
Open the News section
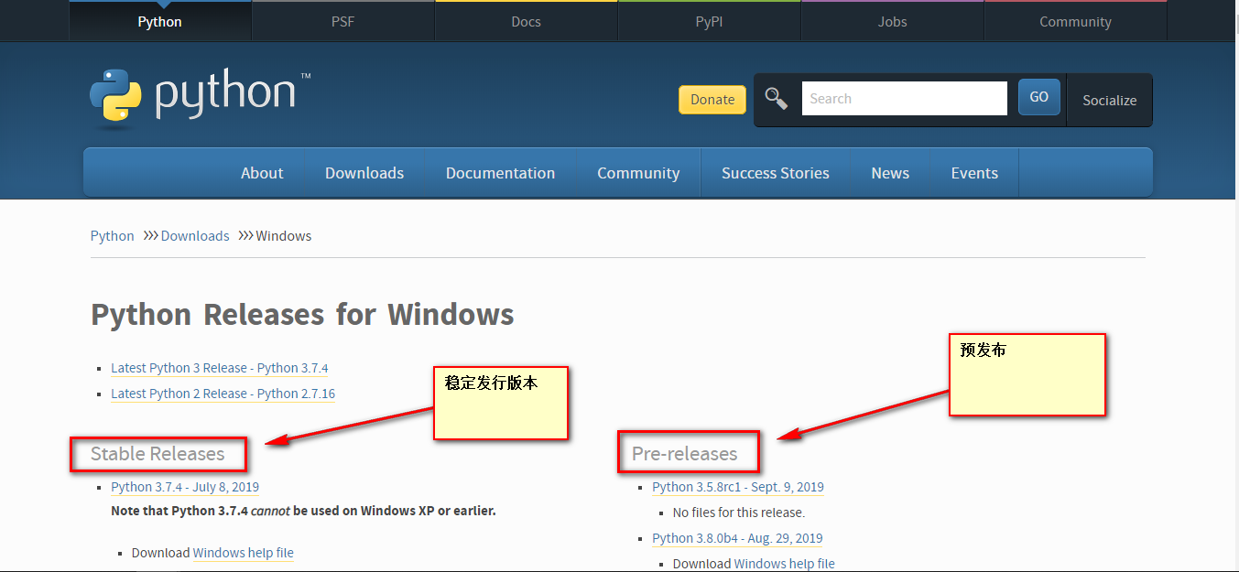[889, 172]
